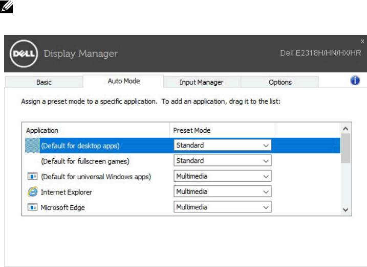The height and width of the screenshot is (267, 367).
Task: Click the list scrollbar down arrow
Action: tap(346, 209)
